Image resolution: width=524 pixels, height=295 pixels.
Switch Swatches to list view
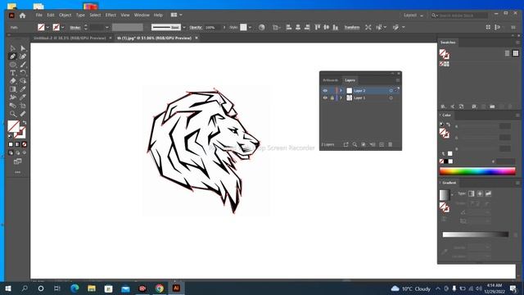(x=508, y=53)
